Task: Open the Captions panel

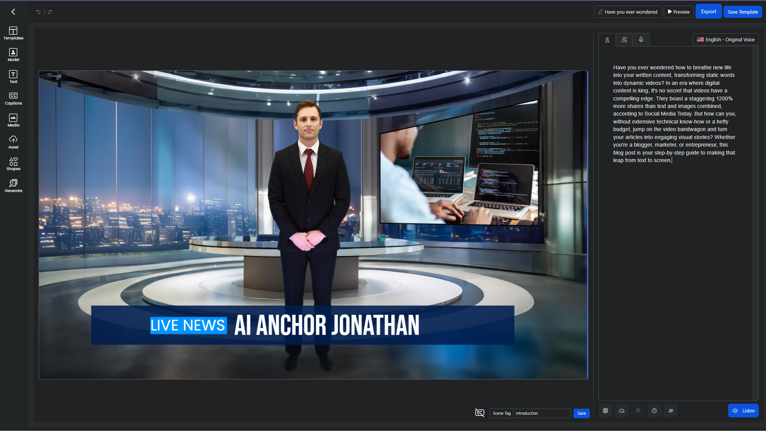Action: tap(13, 98)
